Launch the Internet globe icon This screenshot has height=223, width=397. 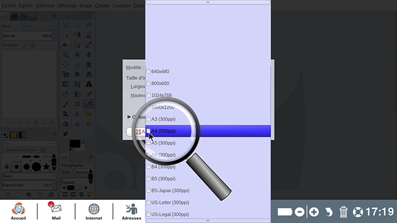(93, 211)
